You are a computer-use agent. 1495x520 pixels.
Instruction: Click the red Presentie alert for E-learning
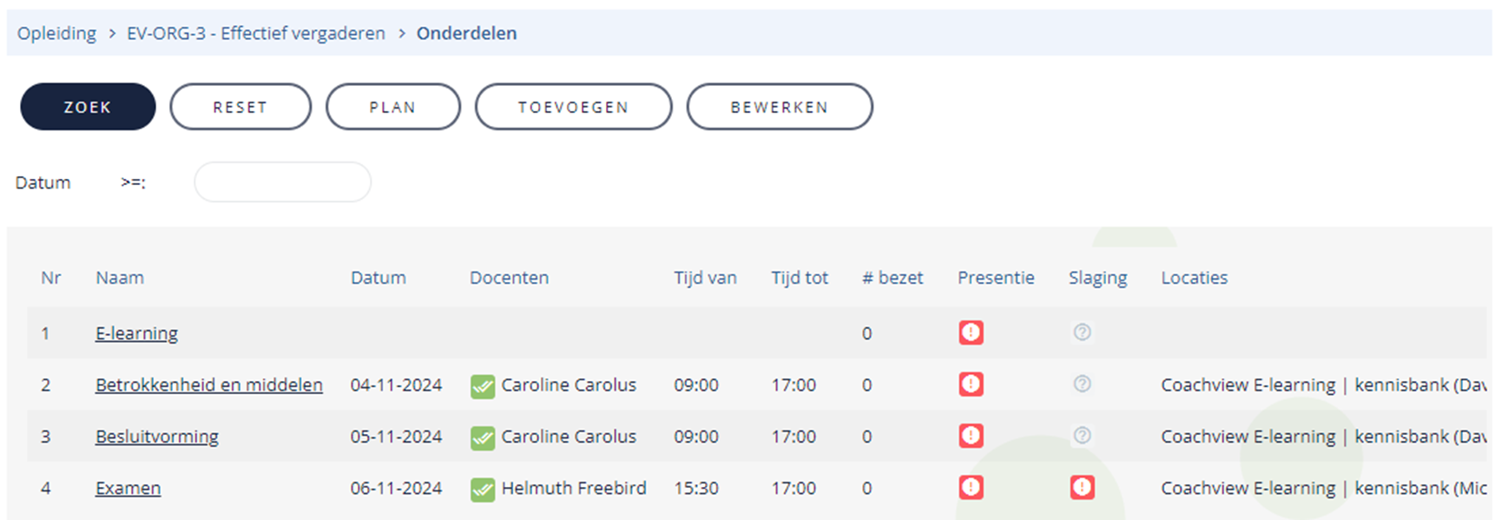click(971, 332)
